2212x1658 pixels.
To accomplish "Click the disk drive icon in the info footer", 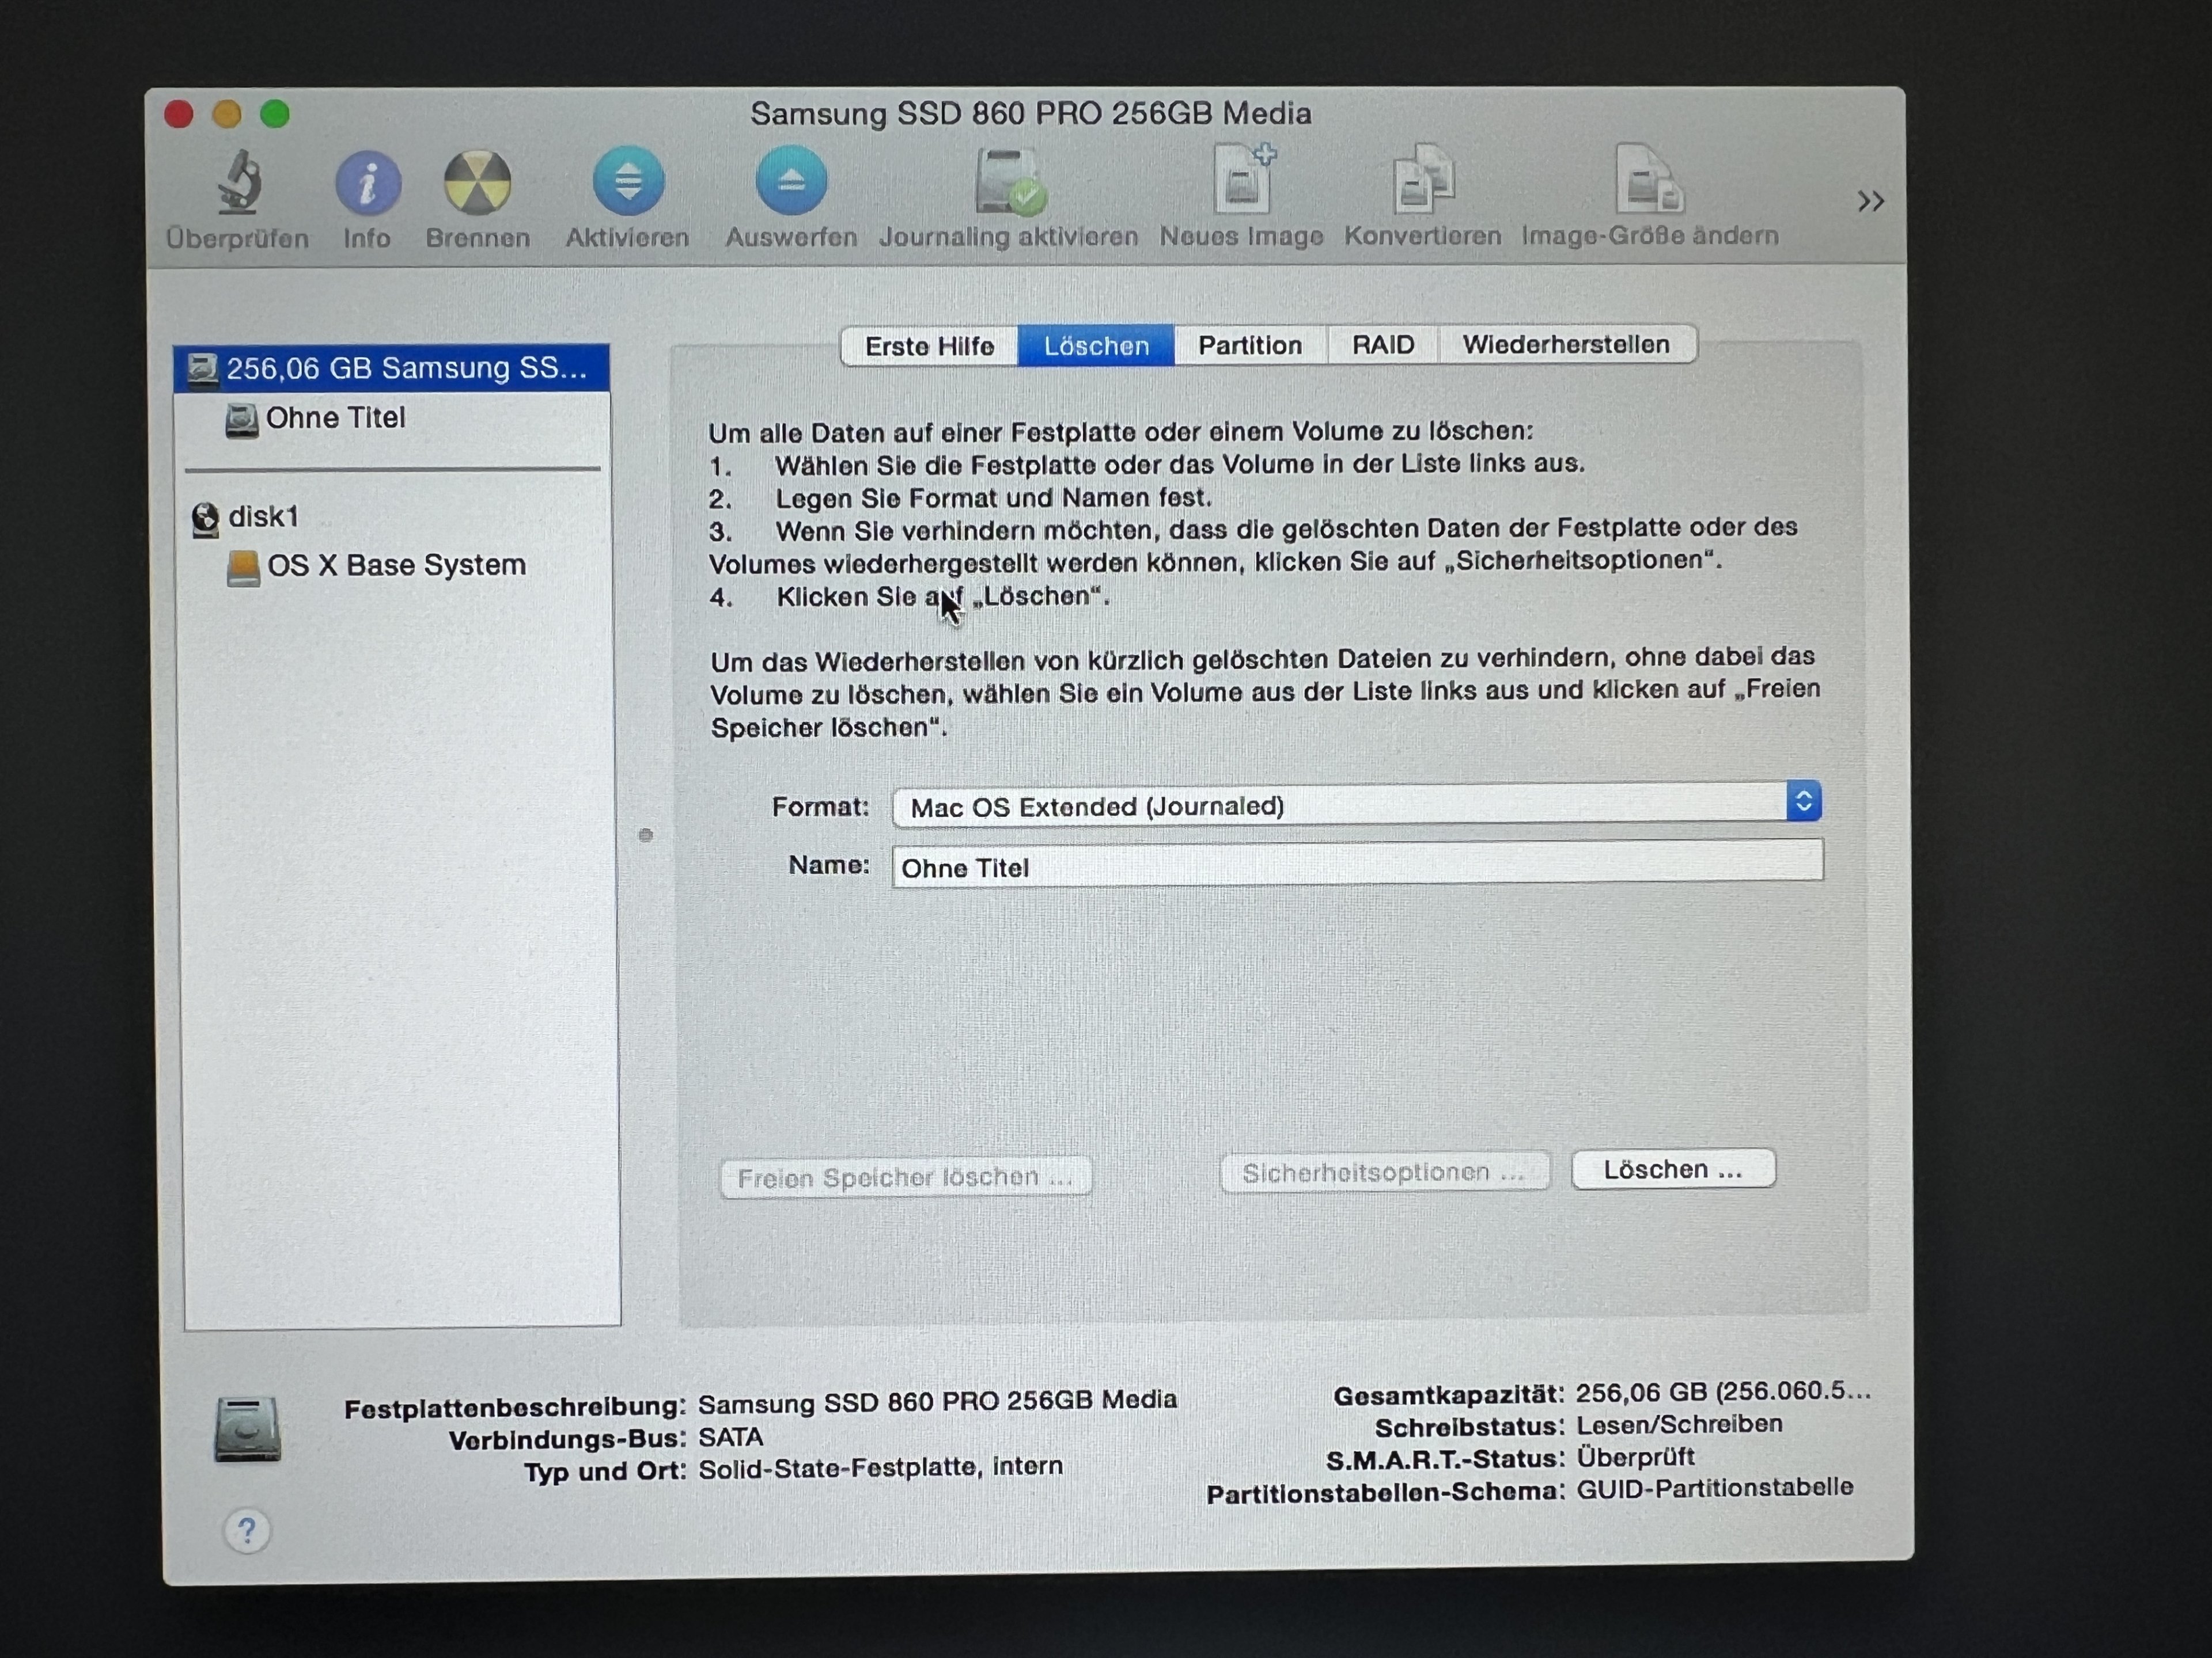I will click(247, 1429).
